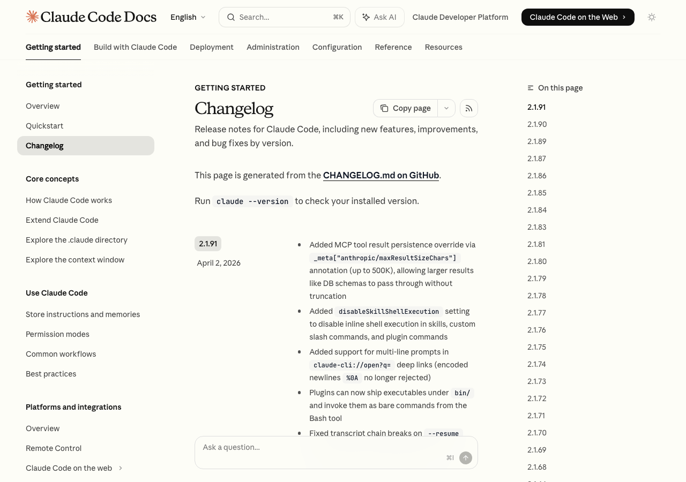Click the Claude Code Docs logo
Viewport: 686px width, 482px height.
coord(91,17)
